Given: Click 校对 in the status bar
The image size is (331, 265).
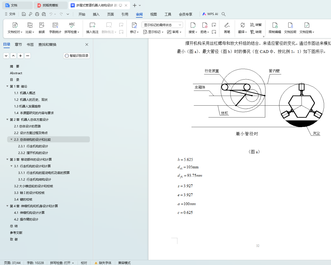Looking at the screenshot, I should [84, 263].
